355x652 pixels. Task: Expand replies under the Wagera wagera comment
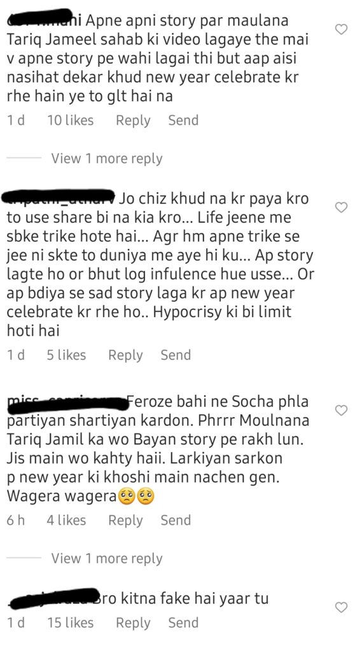point(106,558)
